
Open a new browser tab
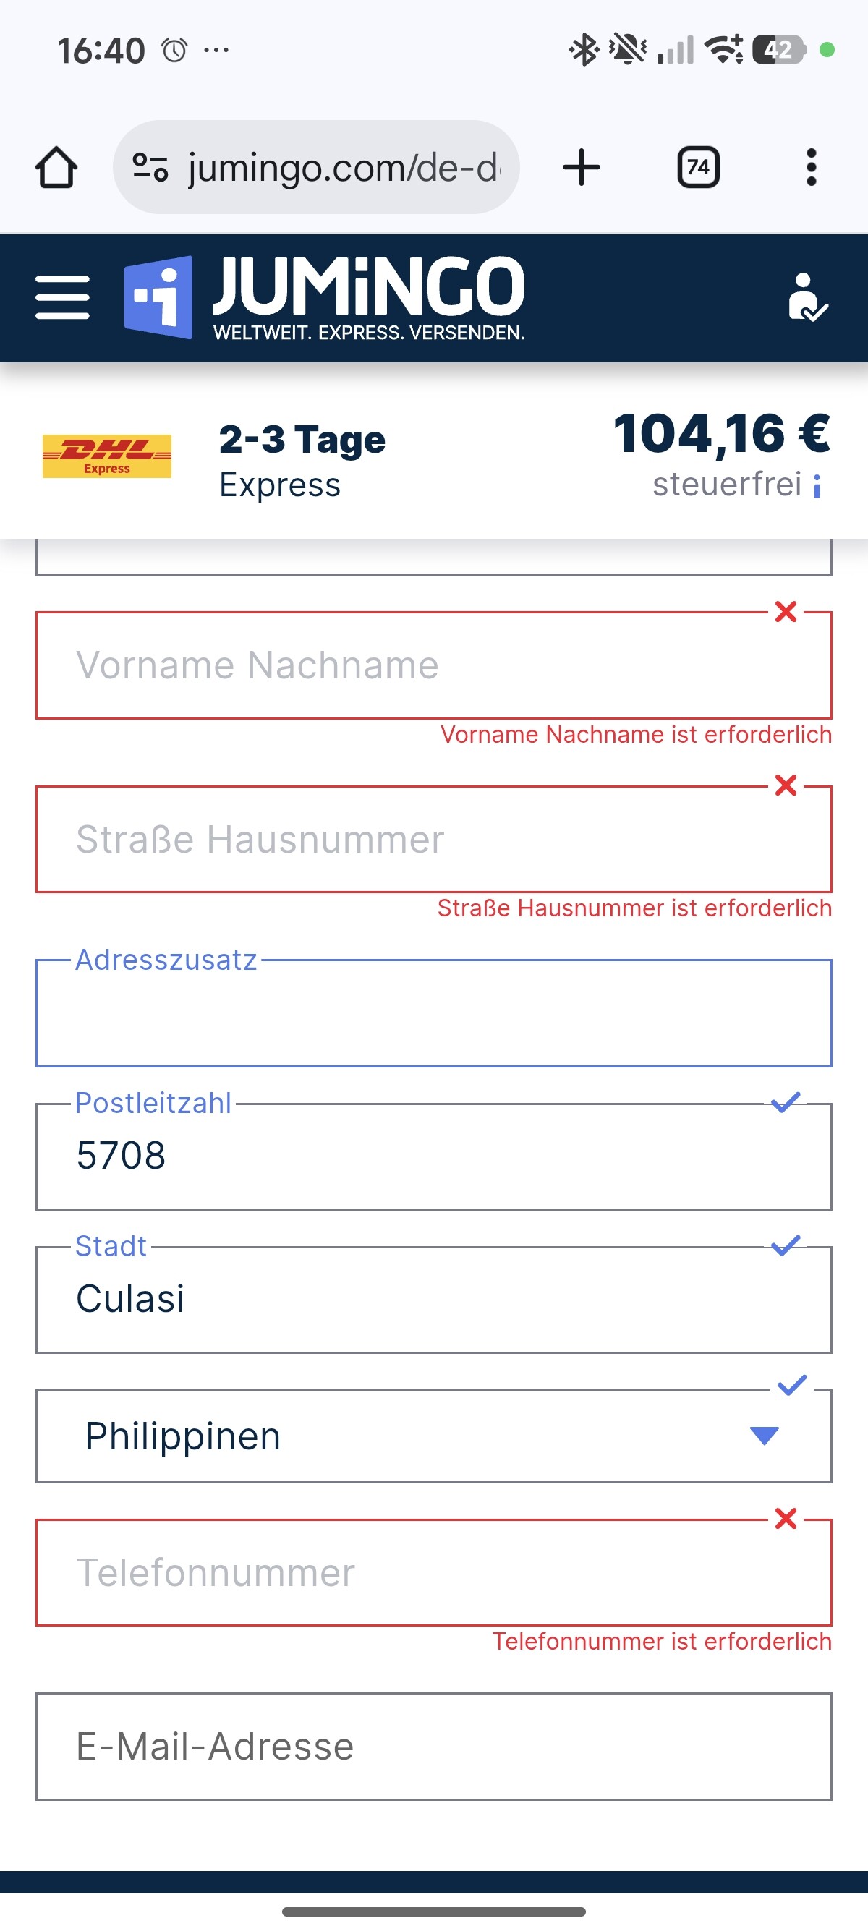(581, 167)
